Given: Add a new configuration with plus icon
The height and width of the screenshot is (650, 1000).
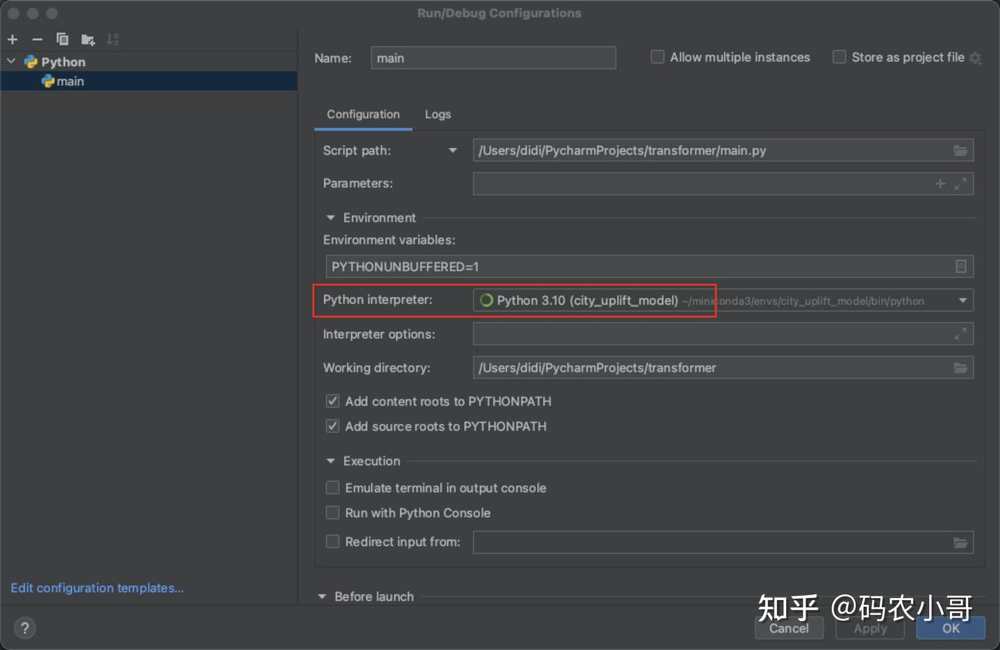Looking at the screenshot, I should click(12, 40).
